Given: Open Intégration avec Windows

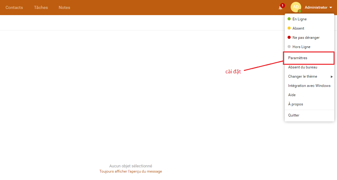Looking at the screenshot, I should (x=309, y=86).
